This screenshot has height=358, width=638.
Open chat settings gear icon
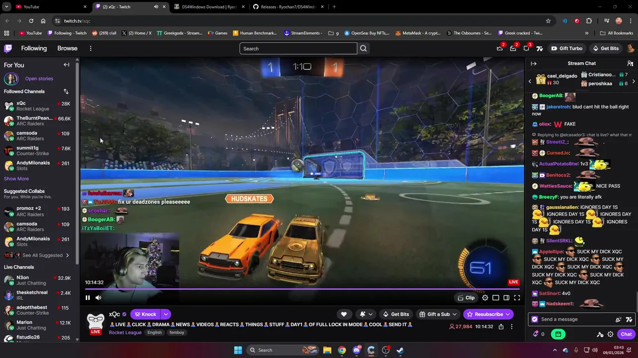pos(610,334)
